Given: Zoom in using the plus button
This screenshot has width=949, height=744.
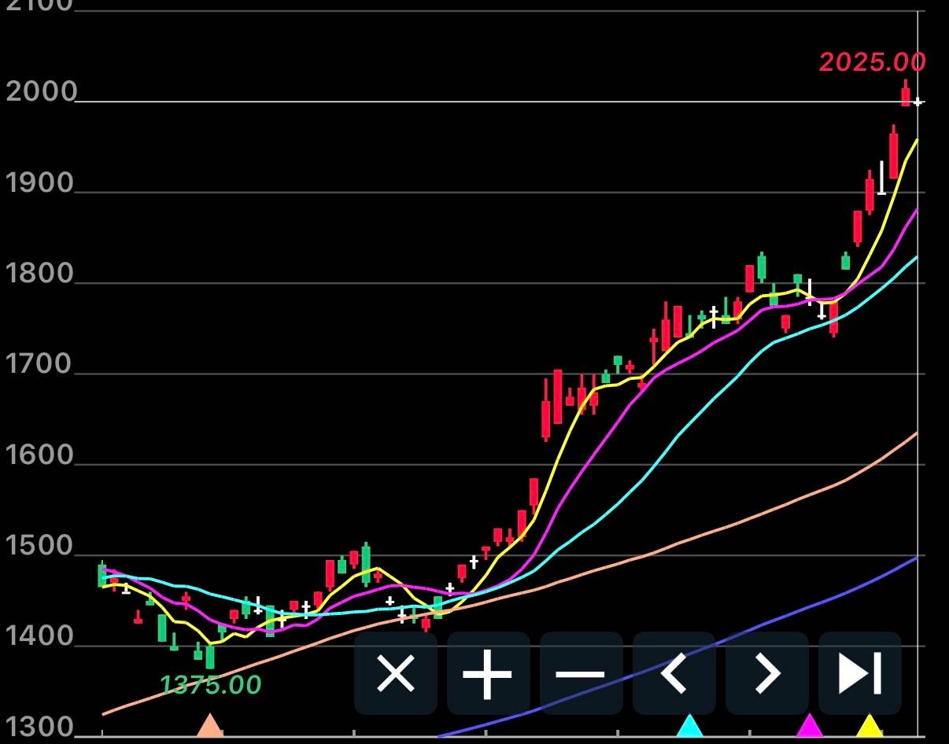Looking at the screenshot, I should point(488,673).
